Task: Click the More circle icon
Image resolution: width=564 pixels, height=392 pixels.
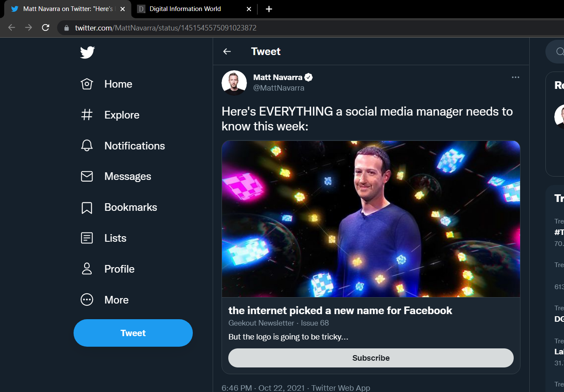Action: tap(87, 300)
